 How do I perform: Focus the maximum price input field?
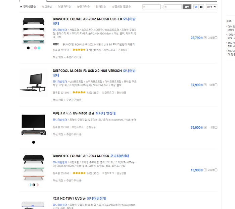click(173, 7)
